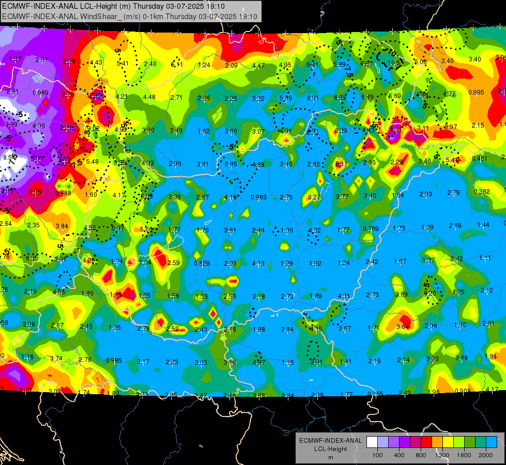Viewport: 506px width, 465px height.
Task: Click the LCL-Height title line in the header
Action: pyautogui.click(x=114, y=6)
